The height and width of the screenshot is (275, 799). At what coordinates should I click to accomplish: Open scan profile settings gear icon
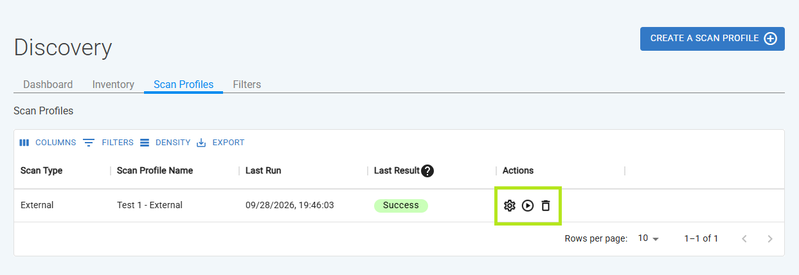[x=510, y=206]
